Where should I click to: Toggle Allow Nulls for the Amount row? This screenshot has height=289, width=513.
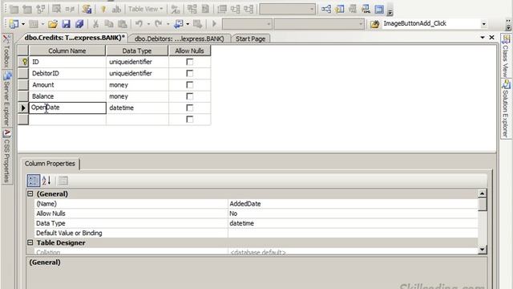point(189,84)
